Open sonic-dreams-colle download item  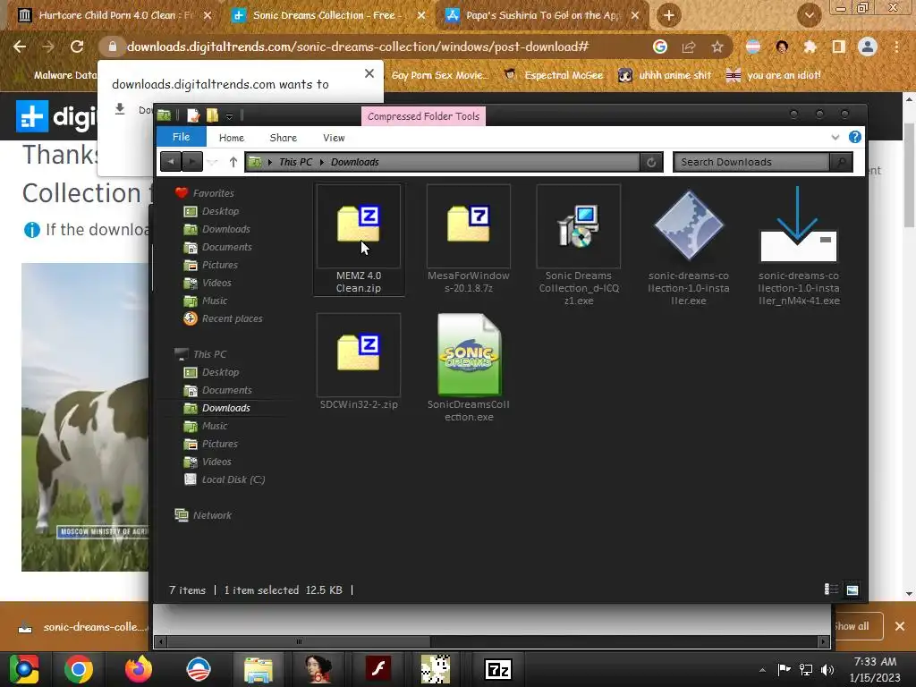click(x=81, y=627)
